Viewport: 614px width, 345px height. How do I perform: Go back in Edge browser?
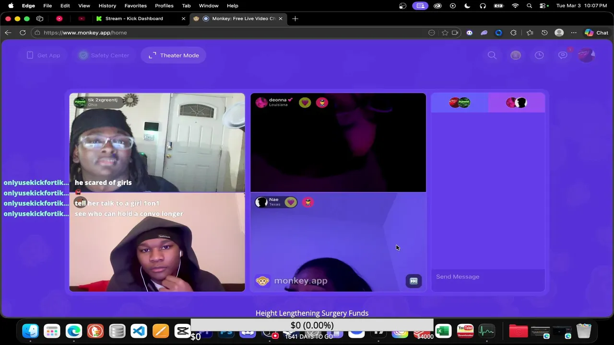point(8,33)
